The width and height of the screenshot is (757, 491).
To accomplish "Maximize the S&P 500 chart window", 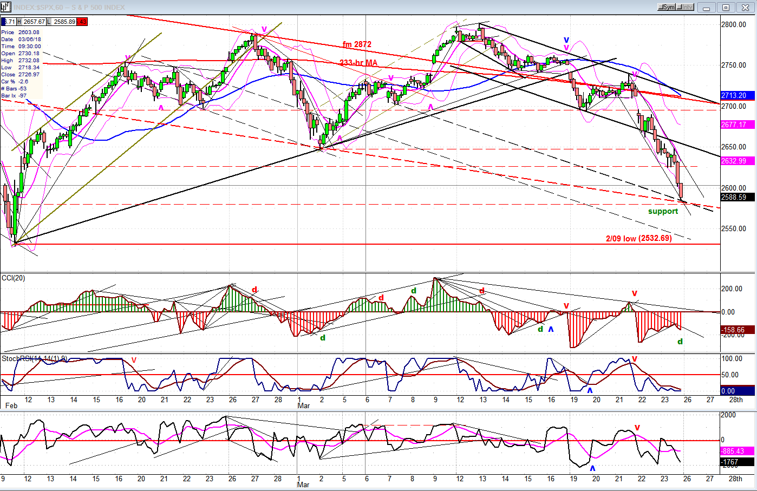I will point(726,8).
